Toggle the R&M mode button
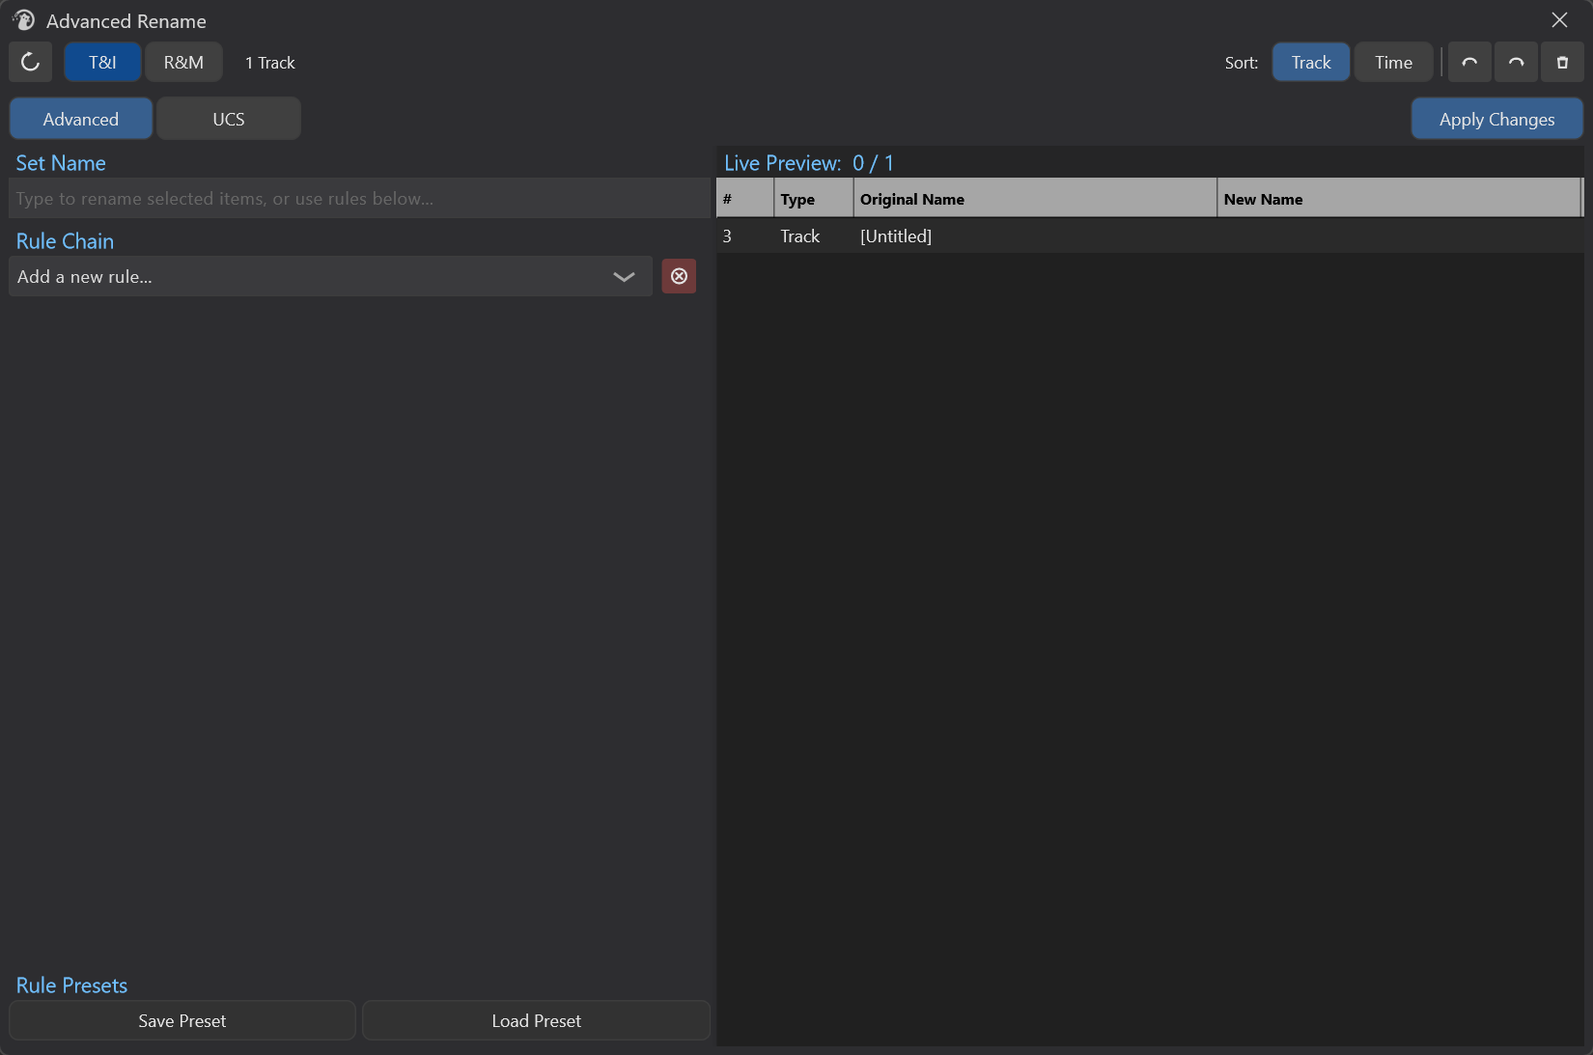Image resolution: width=1593 pixels, height=1055 pixels. 183,62
